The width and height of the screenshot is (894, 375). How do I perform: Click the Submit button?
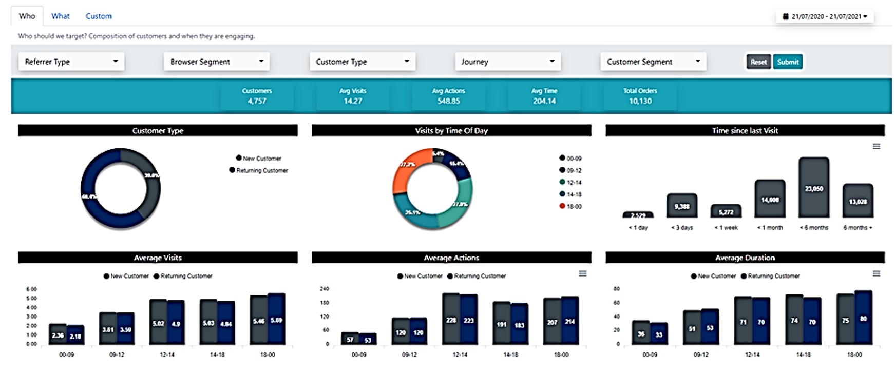[x=788, y=62]
